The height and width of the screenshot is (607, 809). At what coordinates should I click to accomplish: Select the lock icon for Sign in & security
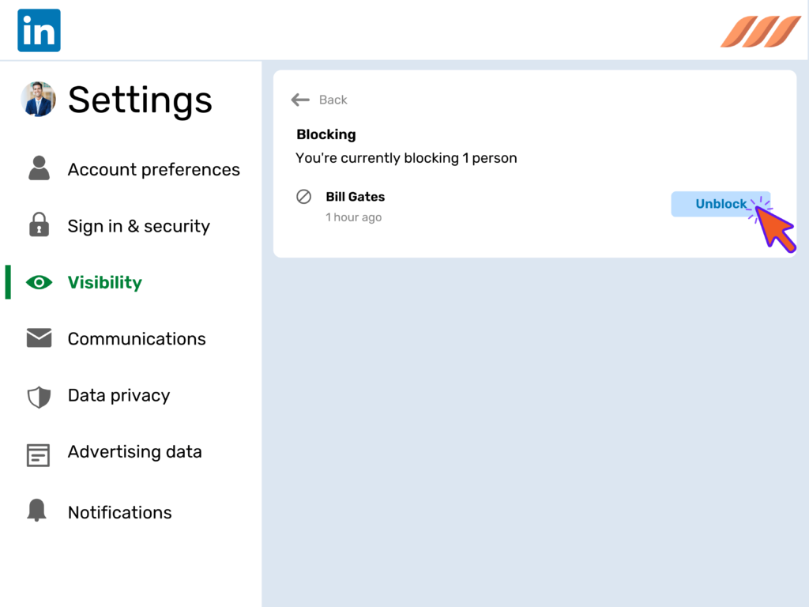(39, 225)
